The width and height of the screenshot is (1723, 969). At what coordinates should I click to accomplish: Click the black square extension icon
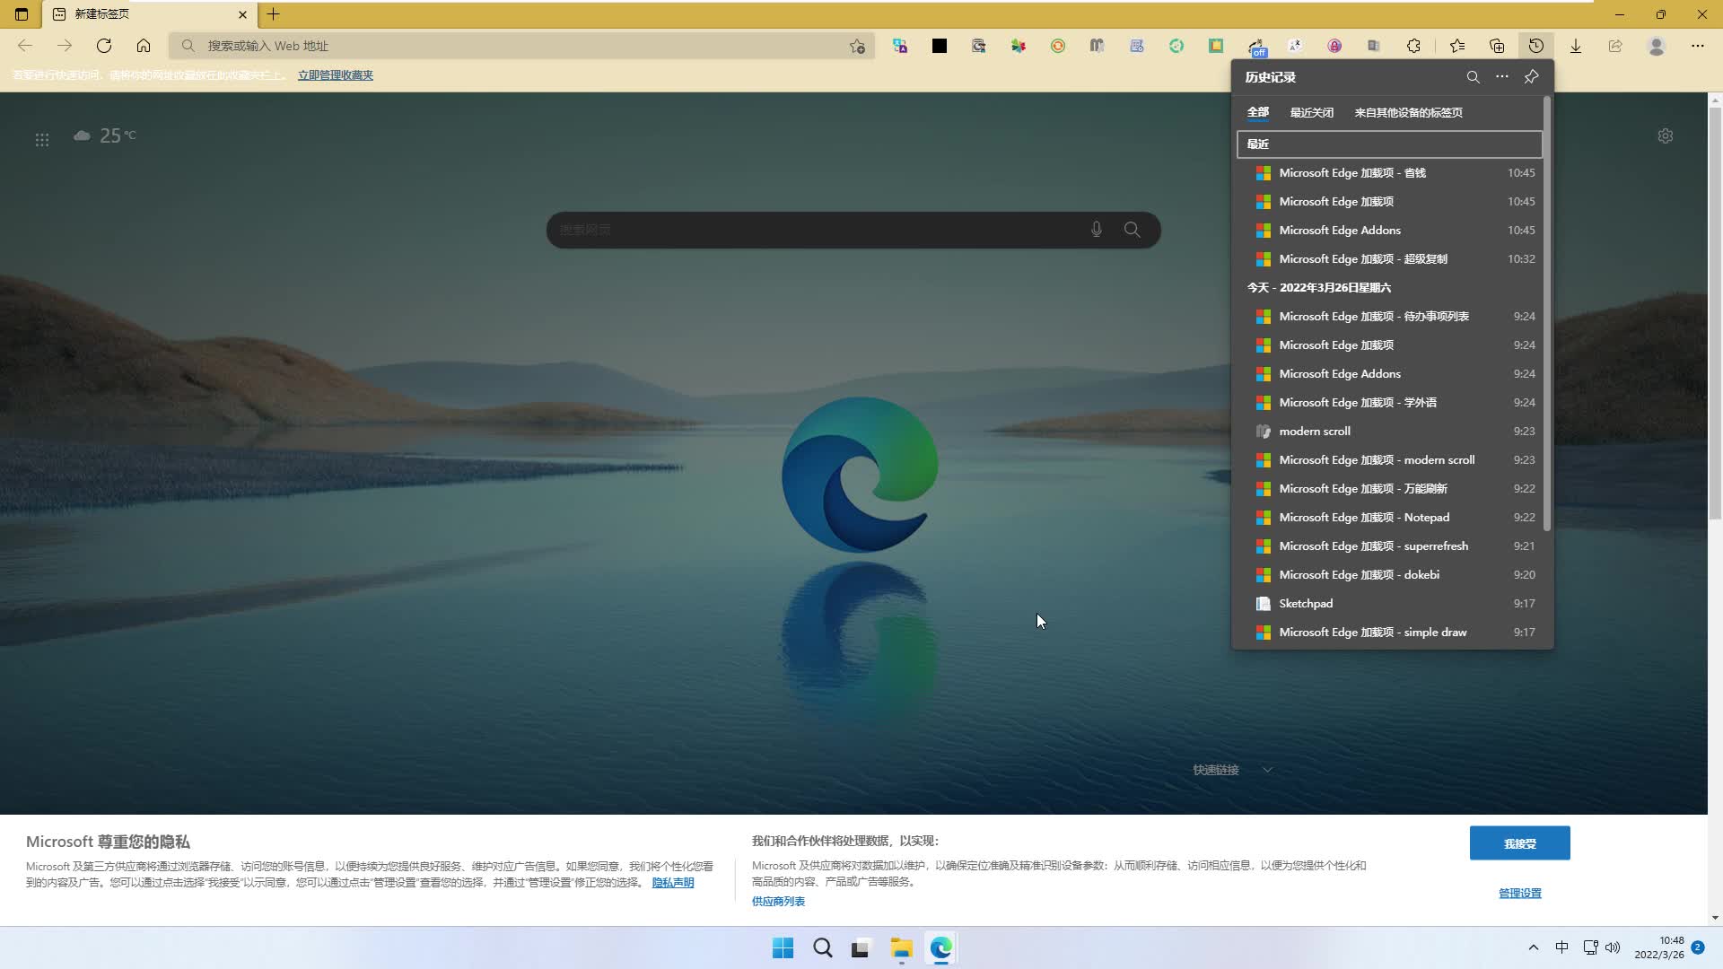940,46
